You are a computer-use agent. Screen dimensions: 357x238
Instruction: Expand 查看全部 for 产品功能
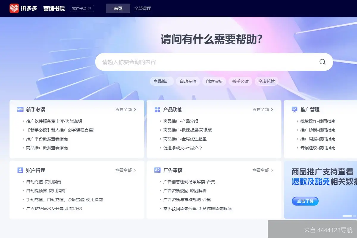[261, 109]
